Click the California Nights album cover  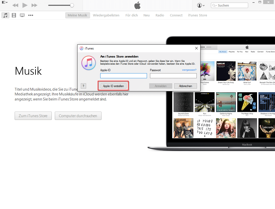coord(226,102)
